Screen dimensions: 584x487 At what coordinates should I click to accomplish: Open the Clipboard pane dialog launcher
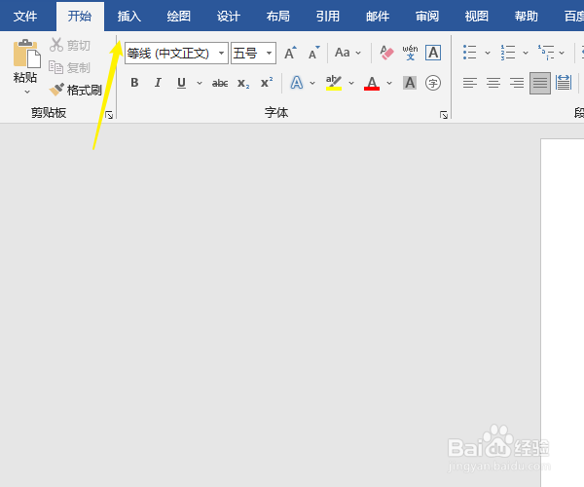coord(109,115)
